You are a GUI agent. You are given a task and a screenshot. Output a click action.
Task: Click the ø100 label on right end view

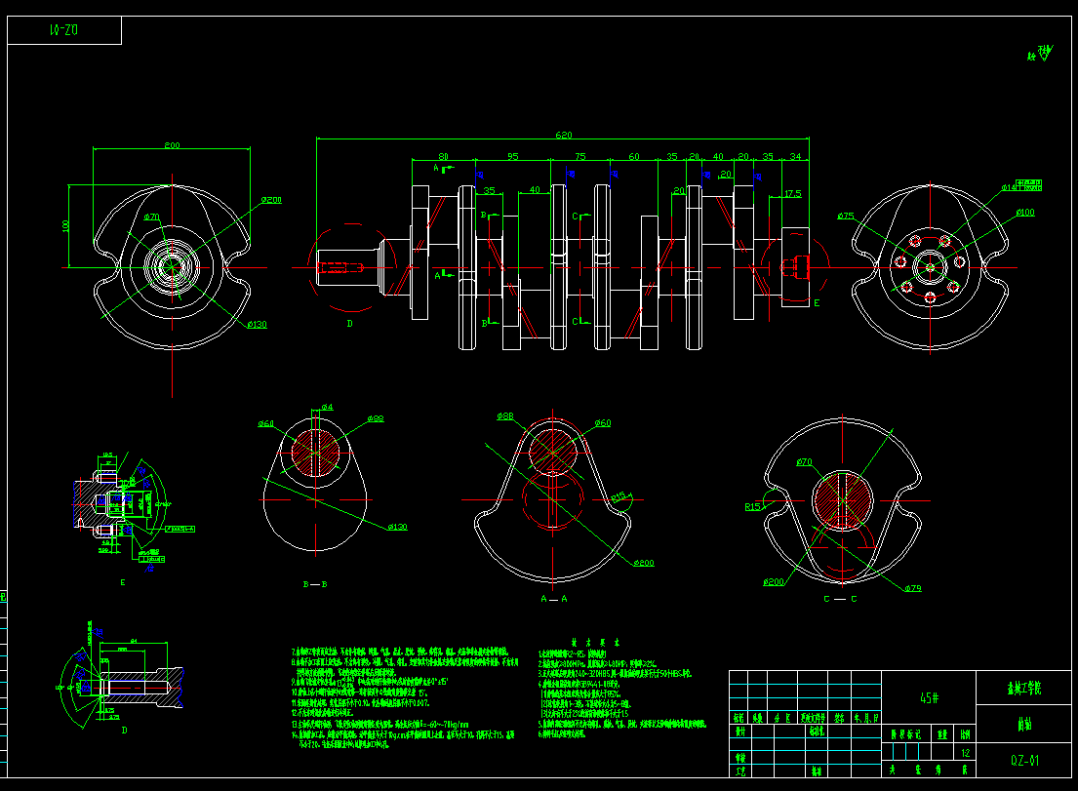[x=1025, y=213]
